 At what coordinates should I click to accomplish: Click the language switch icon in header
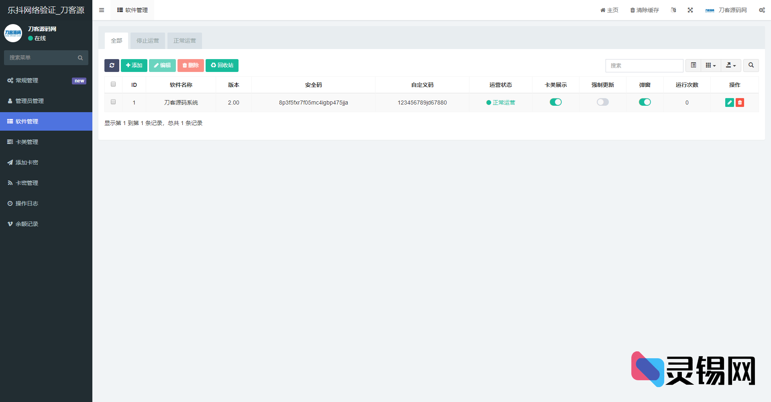[x=673, y=10]
